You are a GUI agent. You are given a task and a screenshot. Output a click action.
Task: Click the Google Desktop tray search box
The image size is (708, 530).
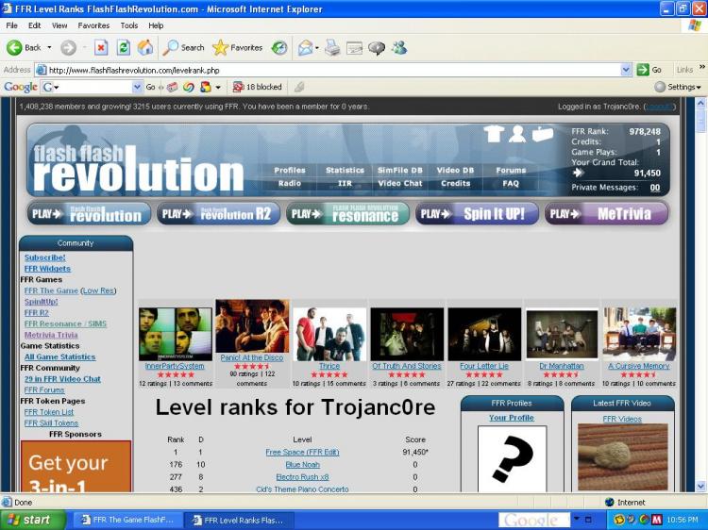tap(534, 520)
